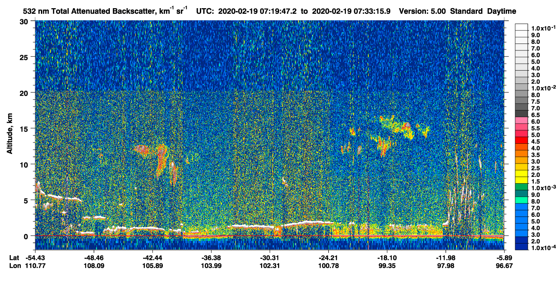The width and height of the screenshot is (560, 287).
Task: Click colorbar label '5.5'
Action: [535, 128]
